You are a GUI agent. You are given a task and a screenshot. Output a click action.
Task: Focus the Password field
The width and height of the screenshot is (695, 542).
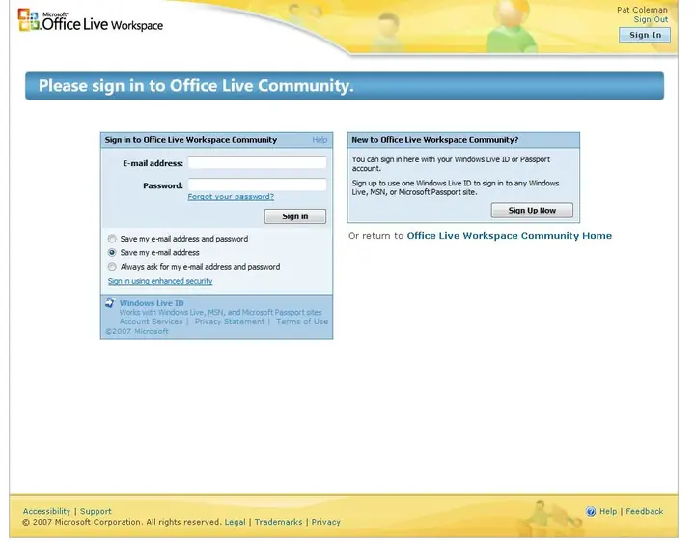pyautogui.click(x=258, y=185)
